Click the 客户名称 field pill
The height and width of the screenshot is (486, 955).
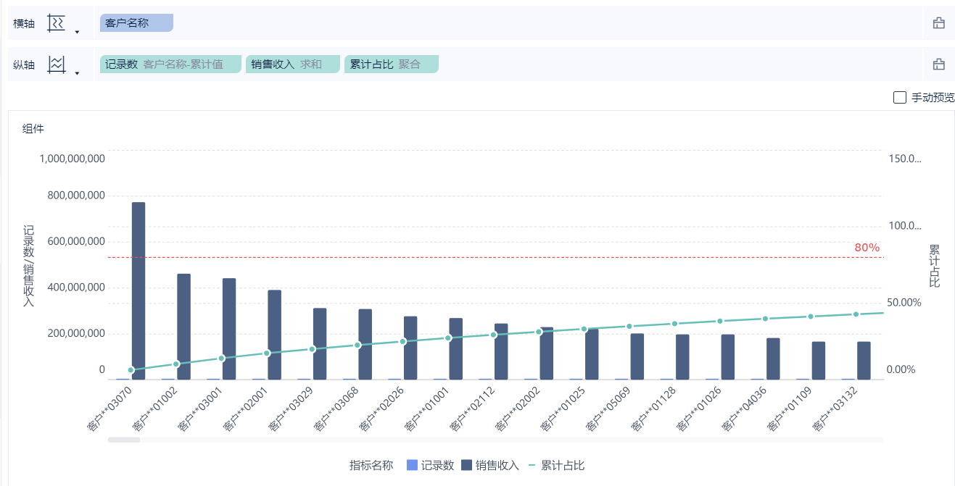point(137,23)
